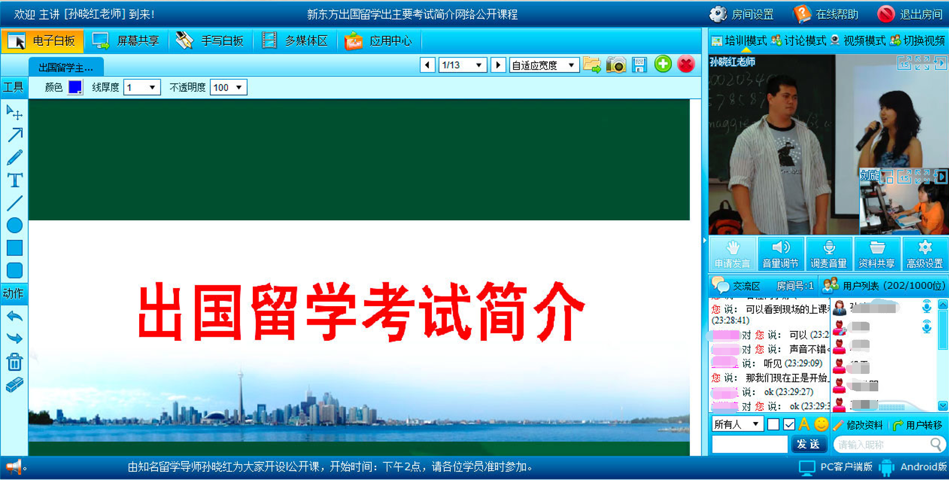Toggle the checked box in chat toolbar
The image size is (949, 480).
coord(788,425)
